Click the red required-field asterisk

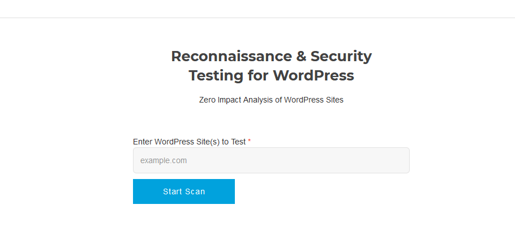(x=250, y=140)
